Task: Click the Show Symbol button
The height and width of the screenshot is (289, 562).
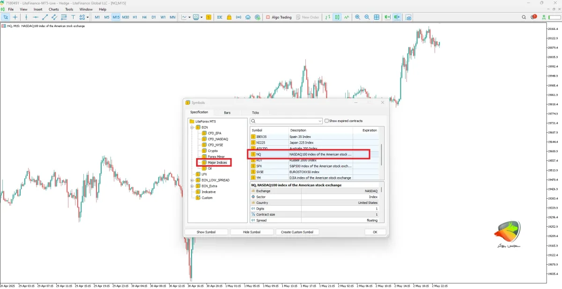Action: click(x=206, y=232)
